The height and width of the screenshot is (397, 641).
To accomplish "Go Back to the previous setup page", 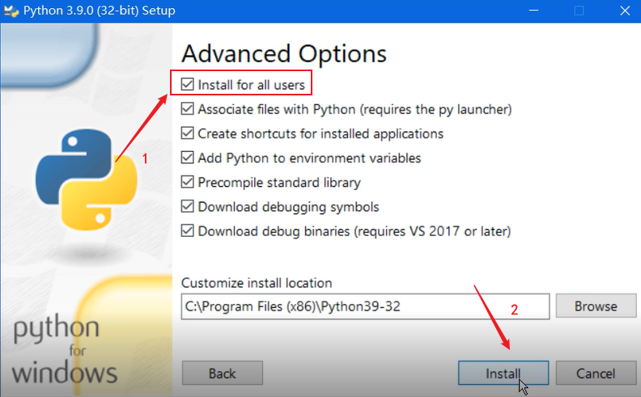I will click(223, 373).
